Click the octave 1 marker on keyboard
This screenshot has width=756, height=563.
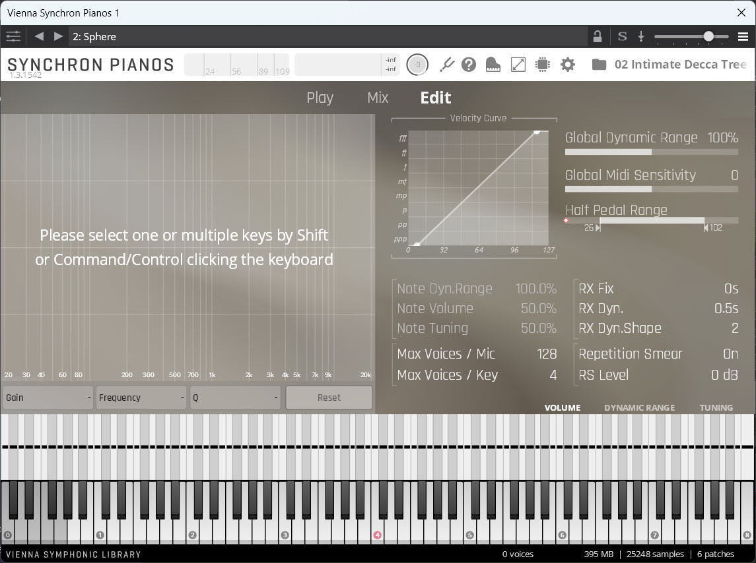pyautogui.click(x=100, y=535)
